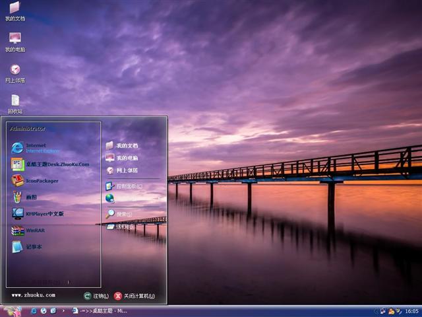Click the 16:05 system clock
This screenshot has width=422, height=317.
(x=411, y=310)
